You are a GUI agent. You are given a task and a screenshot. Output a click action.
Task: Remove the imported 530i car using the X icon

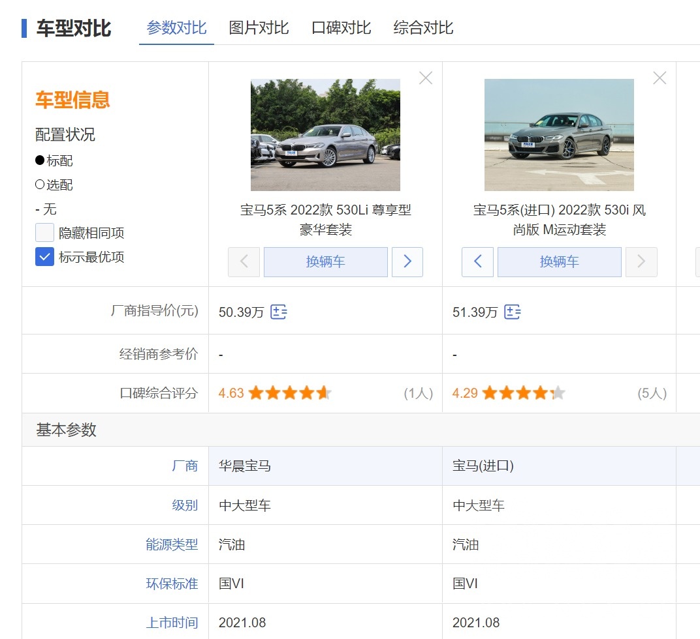pyautogui.click(x=659, y=78)
